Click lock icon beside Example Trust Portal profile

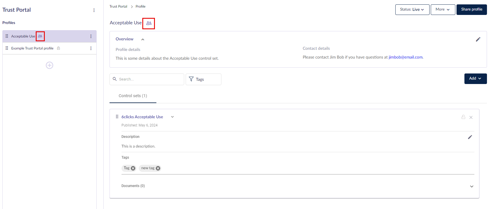click(x=59, y=48)
